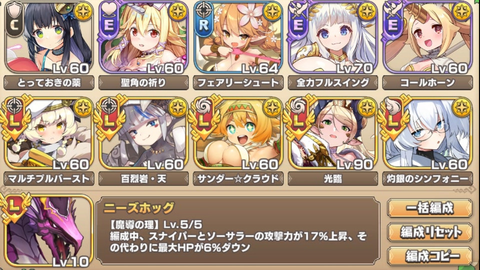Click the heart class icon on unicorn character
The image size is (480, 270).
point(109,10)
